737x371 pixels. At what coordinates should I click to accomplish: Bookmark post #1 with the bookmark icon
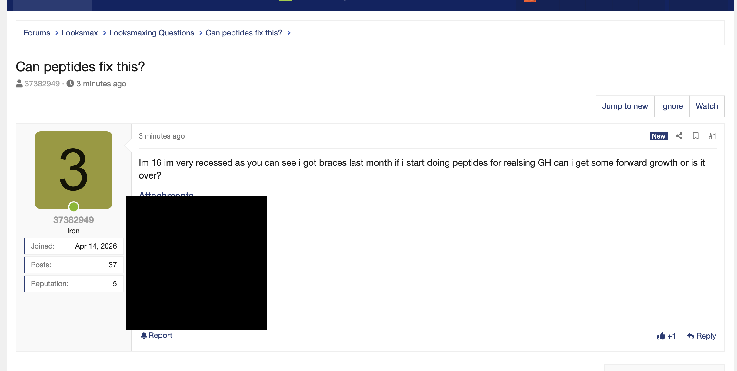[695, 136]
